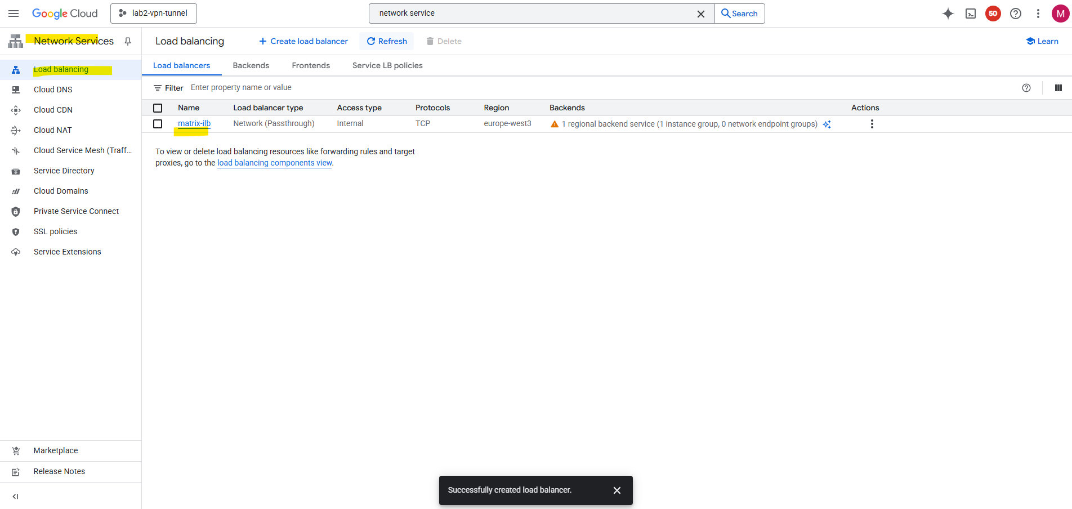The image size is (1072, 509).
Task: Click the Service Directory sidebar icon
Action: 16,171
